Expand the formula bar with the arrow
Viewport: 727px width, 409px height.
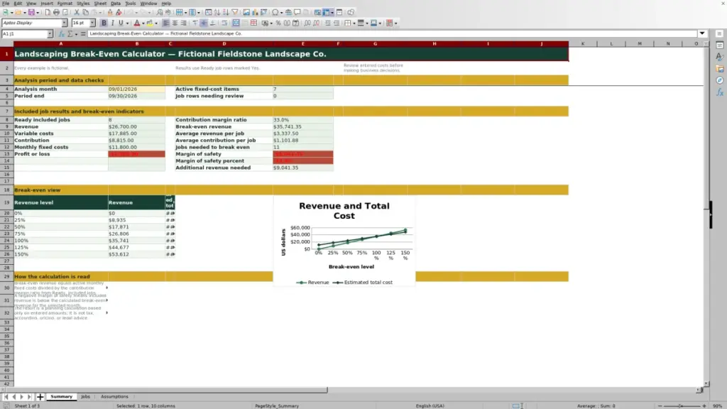tap(702, 34)
